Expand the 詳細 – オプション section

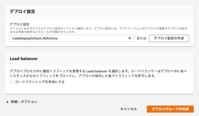22,102
